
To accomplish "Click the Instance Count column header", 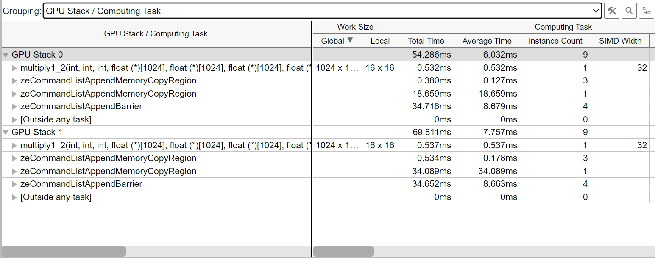I will click(555, 41).
